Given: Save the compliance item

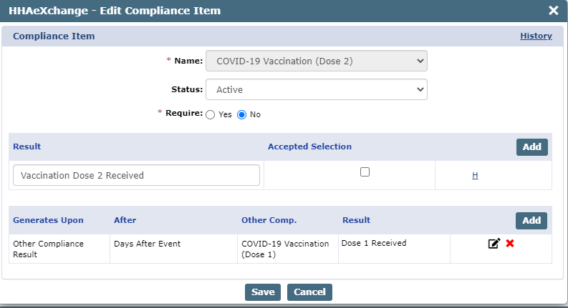Looking at the screenshot, I should pyautogui.click(x=263, y=292).
